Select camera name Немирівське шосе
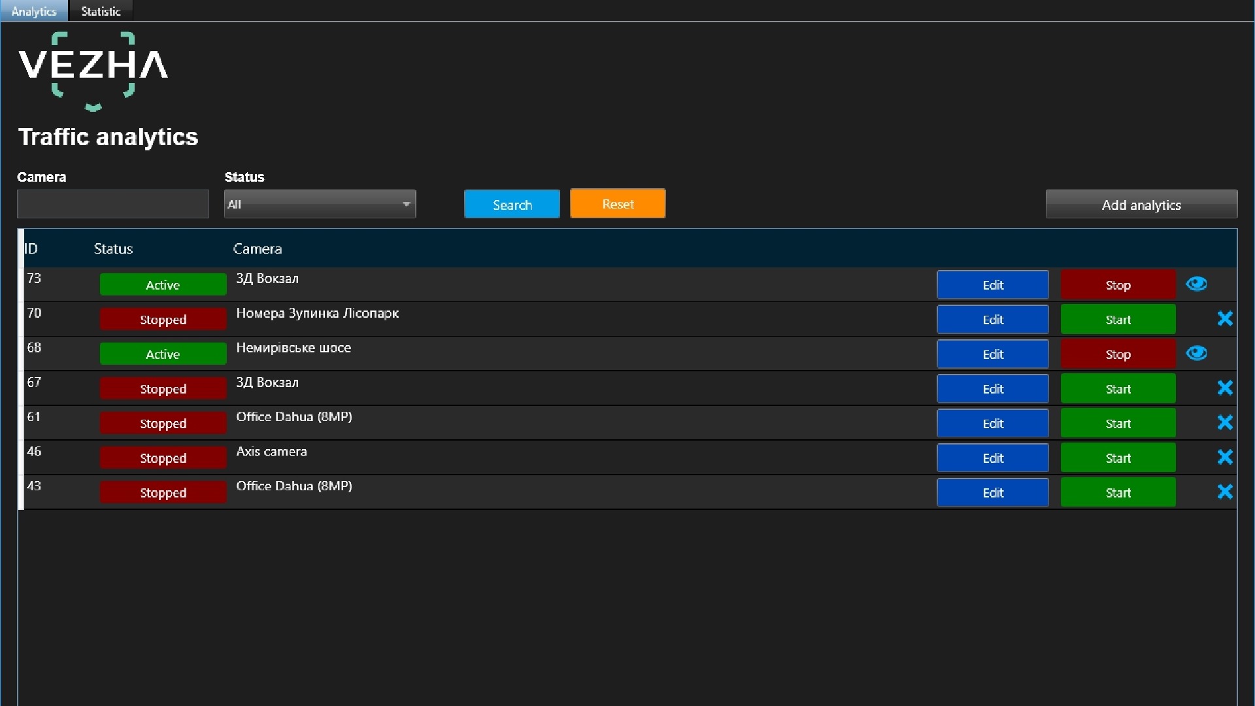Image resolution: width=1255 pixels, height=706 pixels. [293, 348]
